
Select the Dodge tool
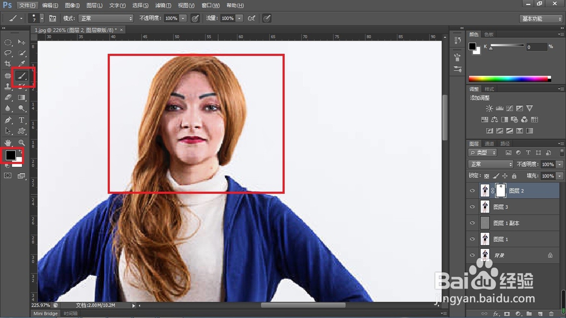pos(22,108)
